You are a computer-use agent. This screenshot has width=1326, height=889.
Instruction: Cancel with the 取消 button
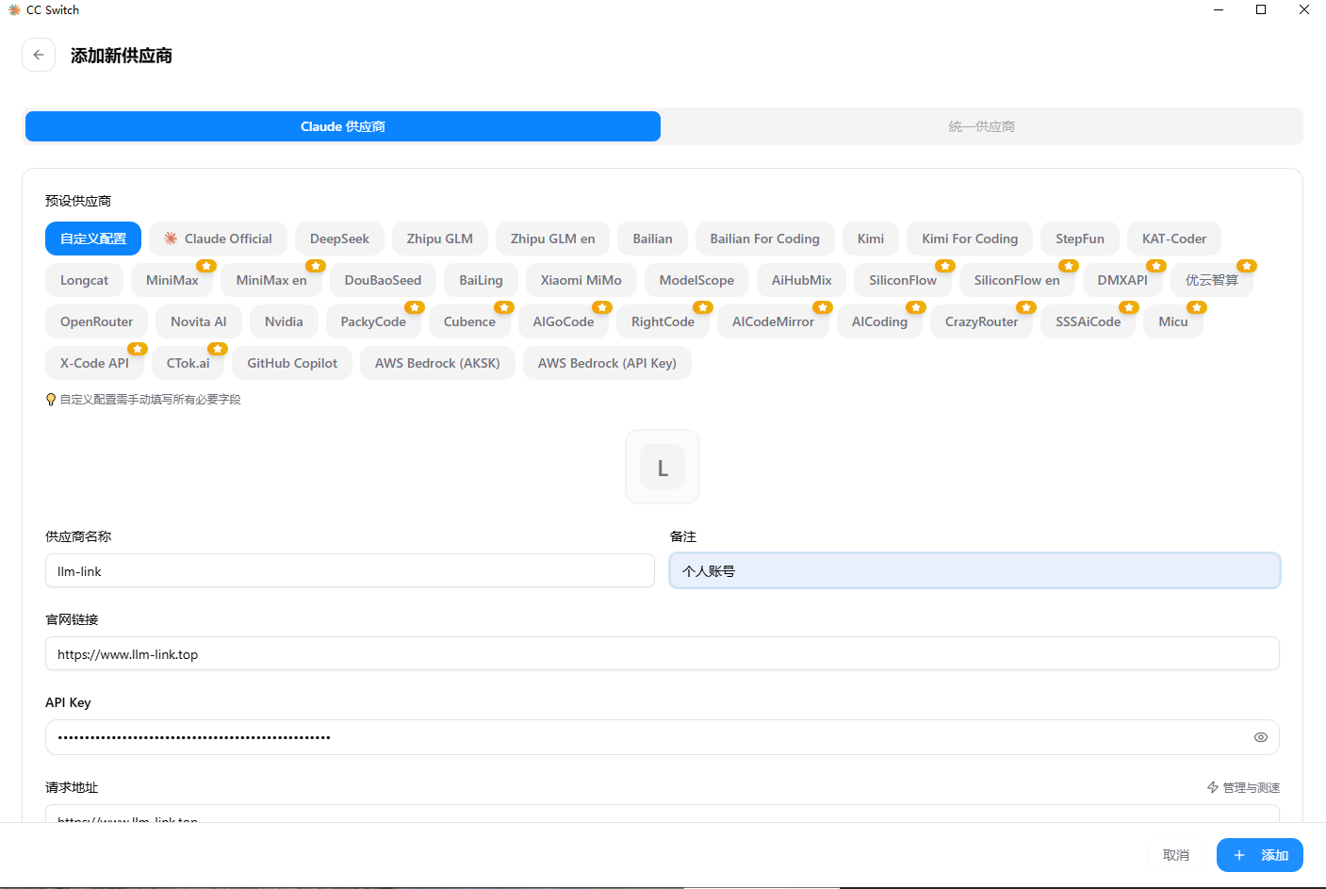pyautogui.click(x=1176, y=855)
